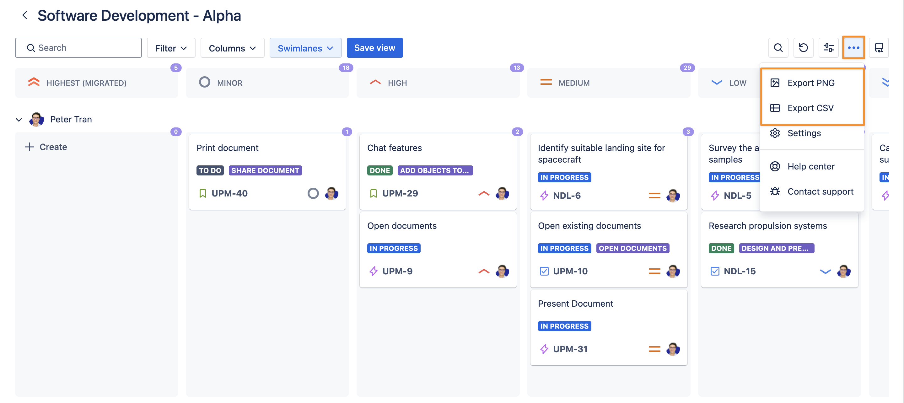
Task: Click the refresh board icon
Action: pyautogui.click(x=803, y=48)
